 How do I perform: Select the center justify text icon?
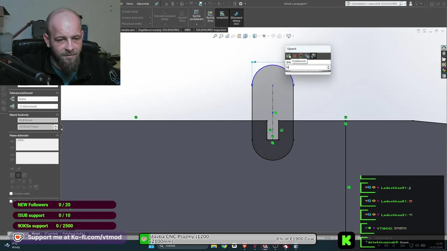coord(18,175)
